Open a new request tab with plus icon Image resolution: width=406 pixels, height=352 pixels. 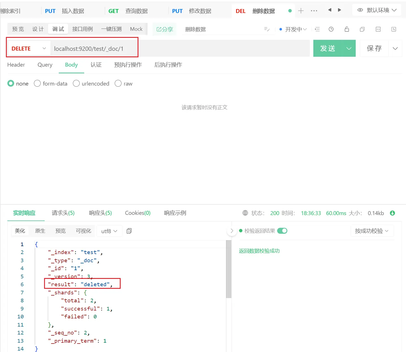(301, 11)
